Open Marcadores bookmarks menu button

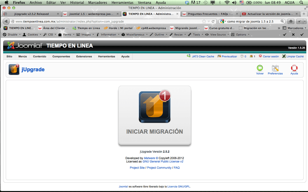294,28
